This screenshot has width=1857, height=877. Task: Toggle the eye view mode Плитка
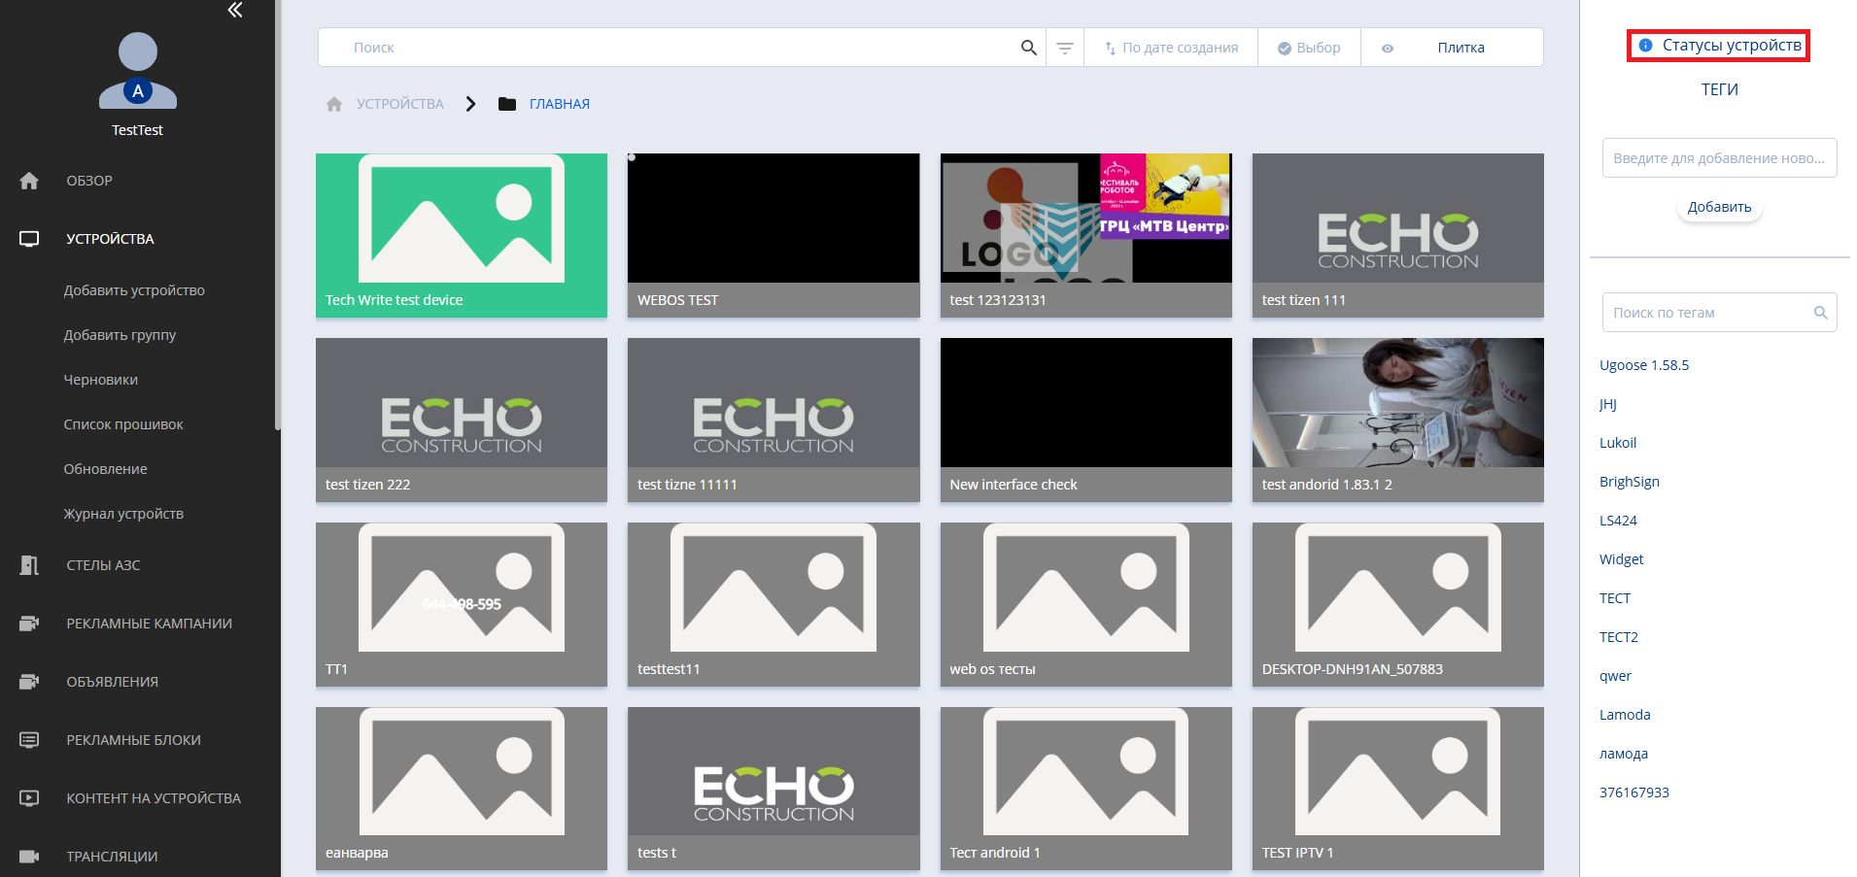pyautogui.click(x=1388, y=48)
